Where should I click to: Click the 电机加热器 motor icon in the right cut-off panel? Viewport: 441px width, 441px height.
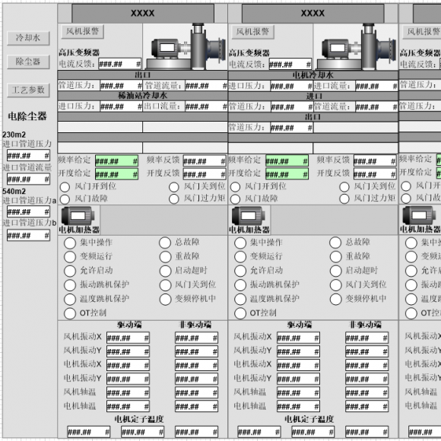click(419, 216)
